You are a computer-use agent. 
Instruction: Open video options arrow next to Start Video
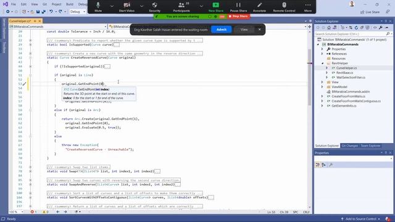click(141, 6)
